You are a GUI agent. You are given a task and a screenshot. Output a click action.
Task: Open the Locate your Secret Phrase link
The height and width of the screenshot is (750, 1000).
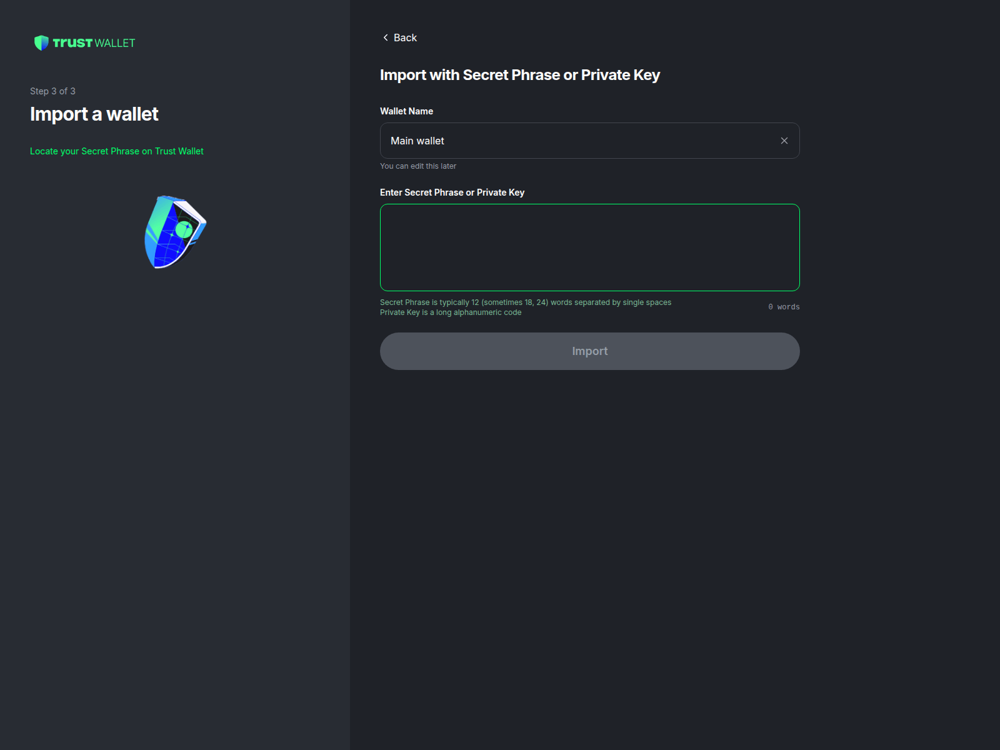(x=117, y=151)
